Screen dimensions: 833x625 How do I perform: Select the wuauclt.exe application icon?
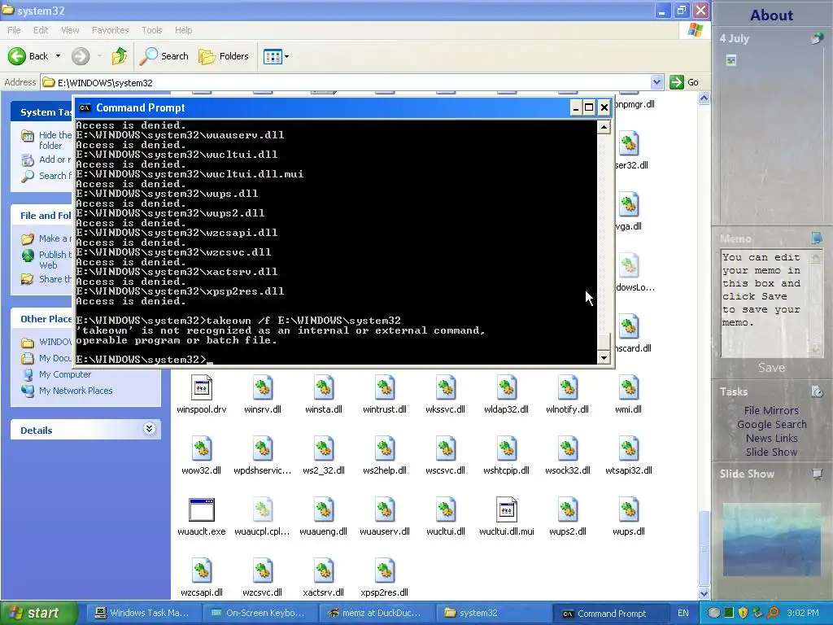pyautogui.click(x=202, y=510)
